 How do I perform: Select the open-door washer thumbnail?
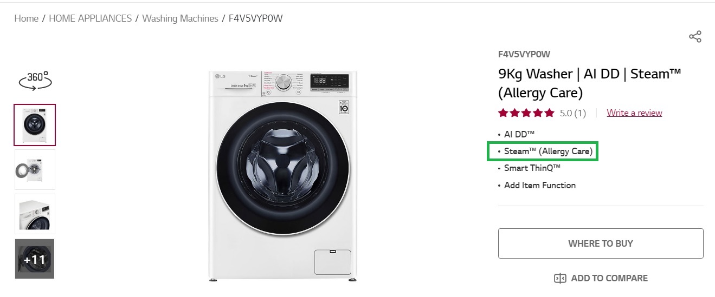(x=35, y=169)
